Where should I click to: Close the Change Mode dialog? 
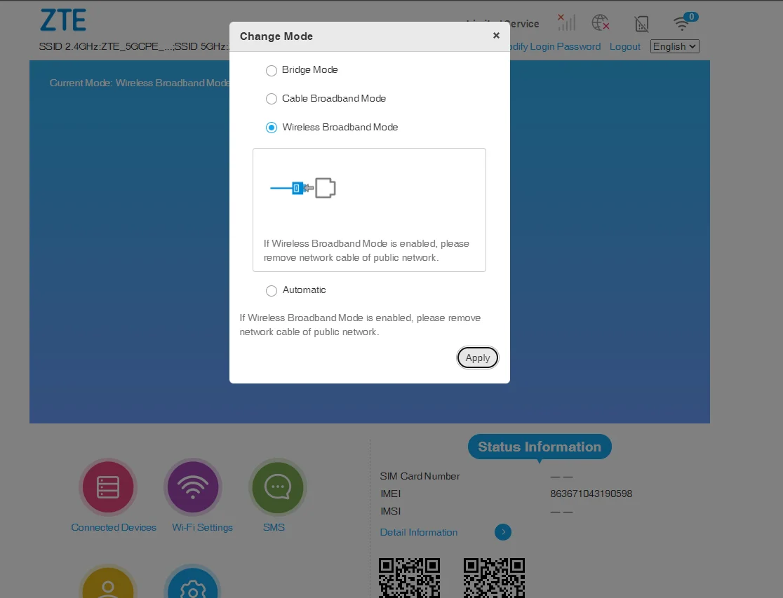tap(496, 36)
